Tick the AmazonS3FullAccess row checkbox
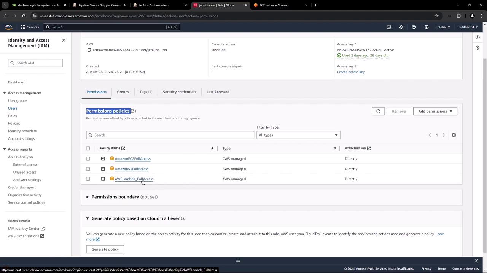This screenshot has height=273, width=487. click(x=88, y=169)
